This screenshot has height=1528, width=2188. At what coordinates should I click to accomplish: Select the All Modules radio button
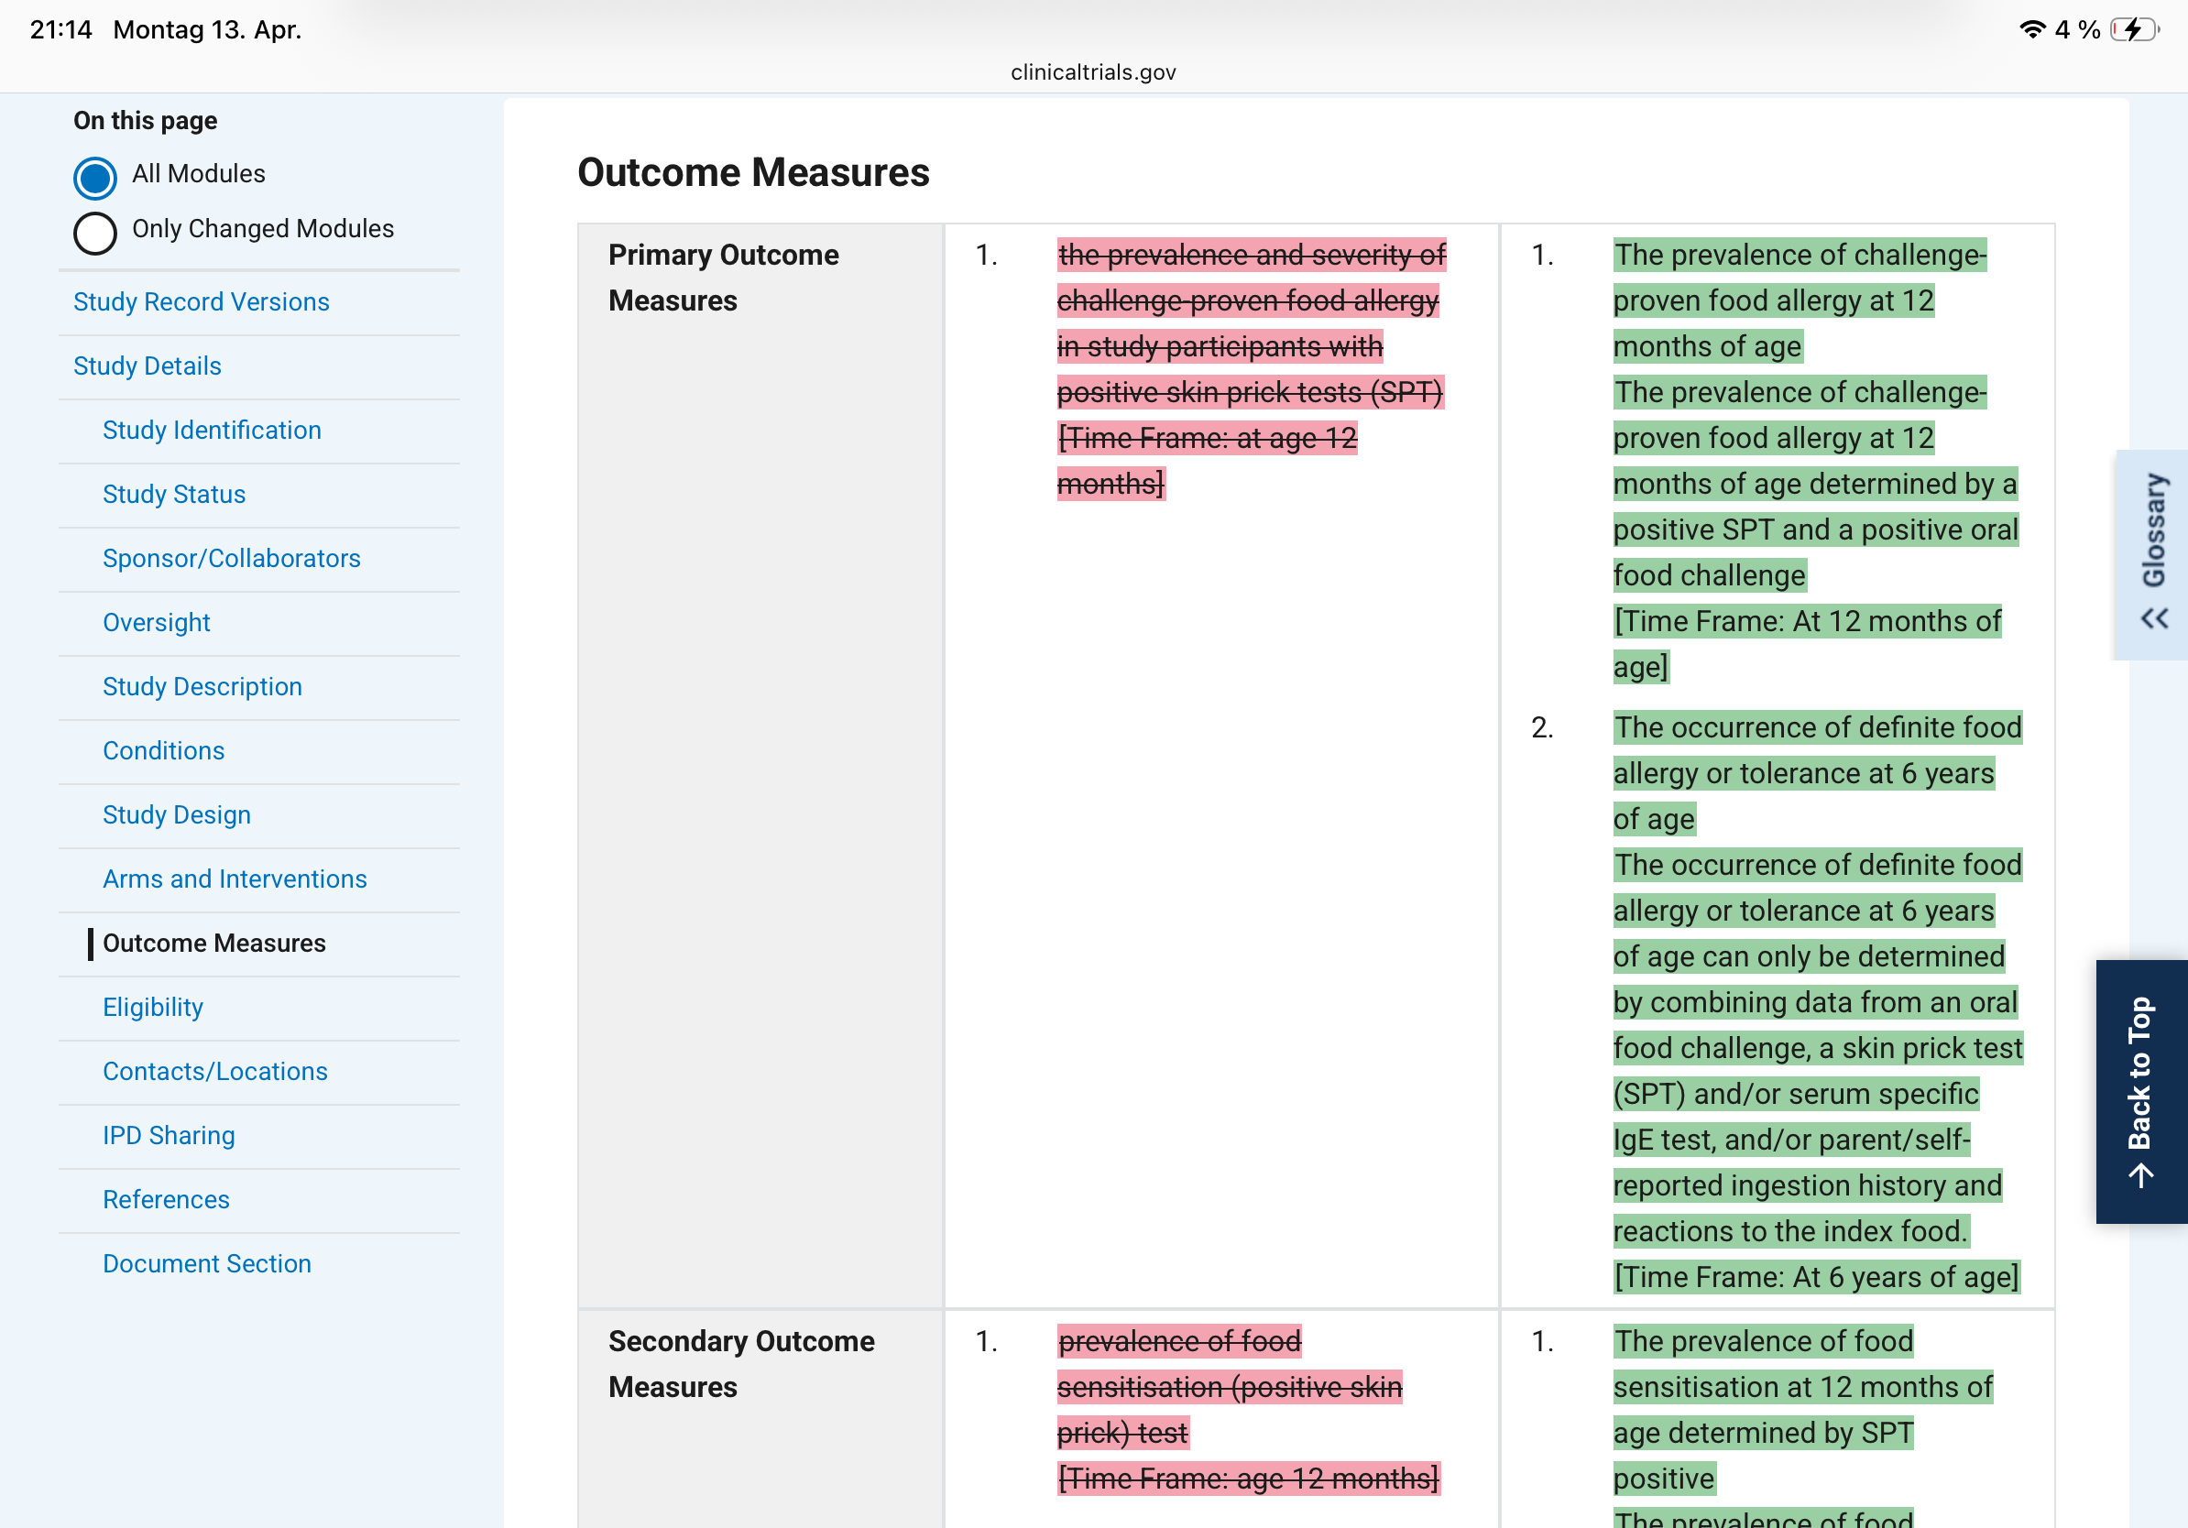click(95, 177)
